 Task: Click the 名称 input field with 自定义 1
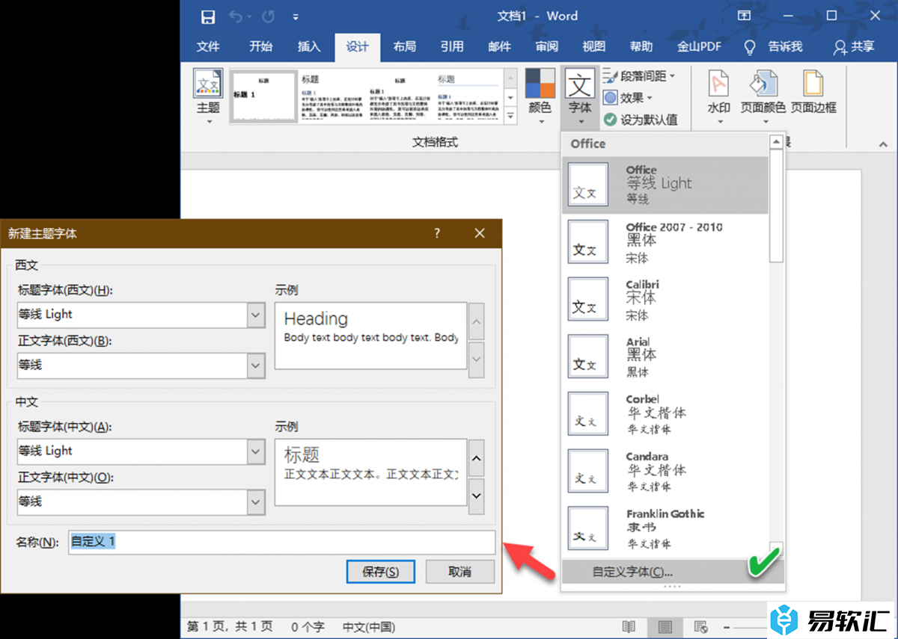click(x=282, y=542)
